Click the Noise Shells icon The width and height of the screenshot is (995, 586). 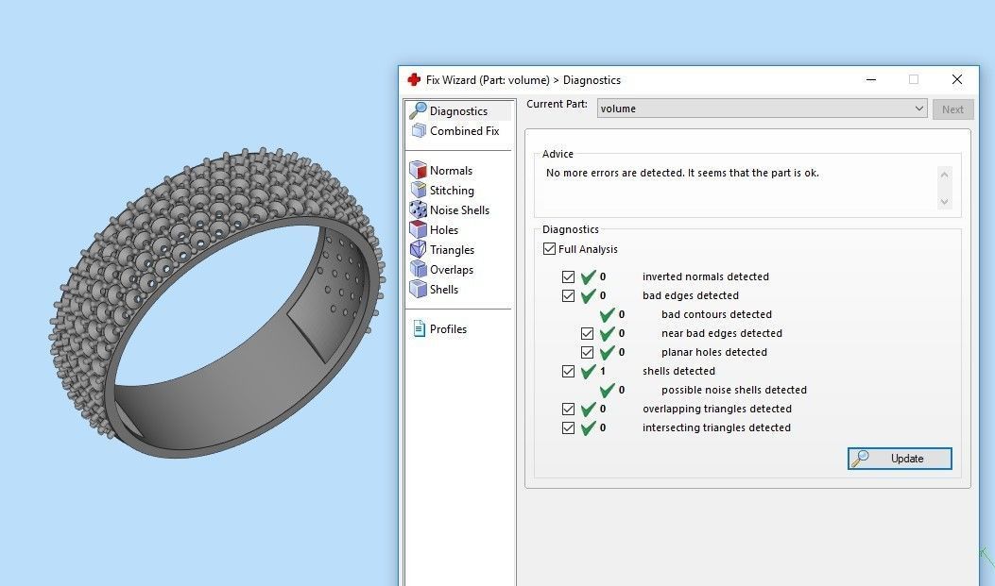tap(419, 209)
